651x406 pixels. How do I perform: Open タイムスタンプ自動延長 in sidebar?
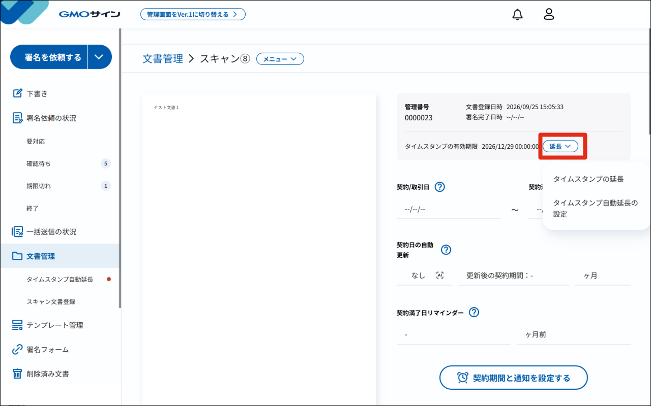tap(60, 279)
